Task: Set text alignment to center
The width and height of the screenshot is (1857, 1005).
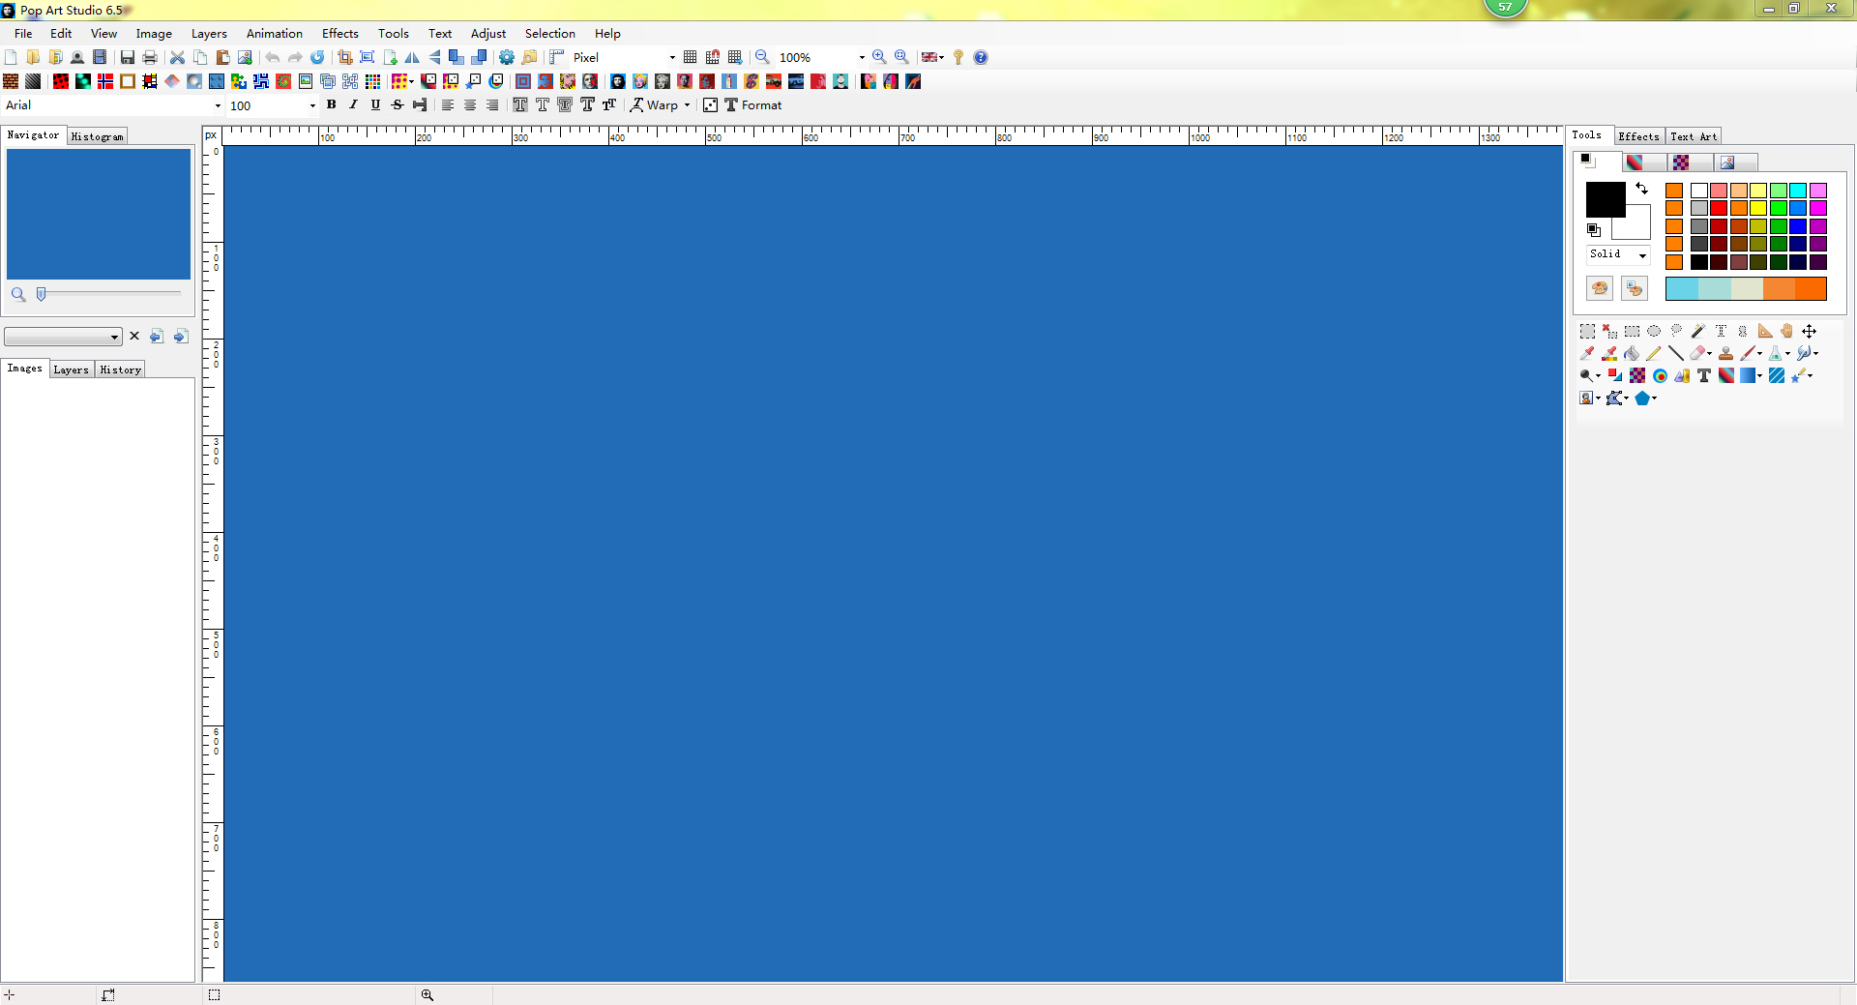Action: click(x=470, y=104)
